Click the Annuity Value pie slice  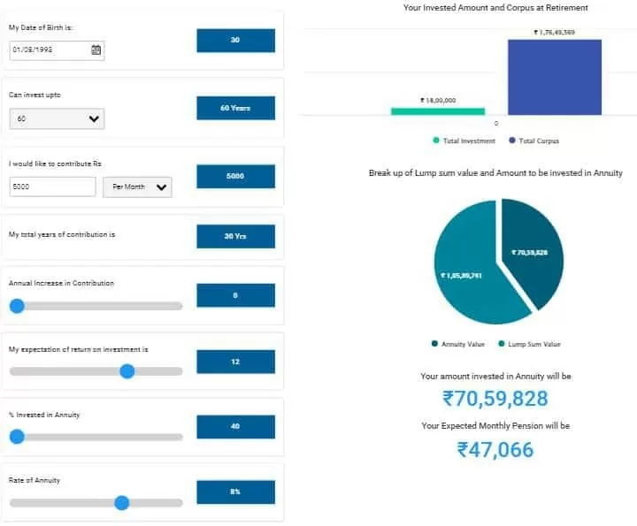(535, 252)
